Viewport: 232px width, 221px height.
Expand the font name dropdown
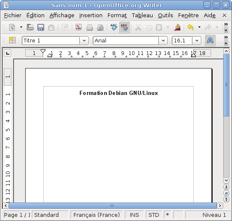point(163,40)
